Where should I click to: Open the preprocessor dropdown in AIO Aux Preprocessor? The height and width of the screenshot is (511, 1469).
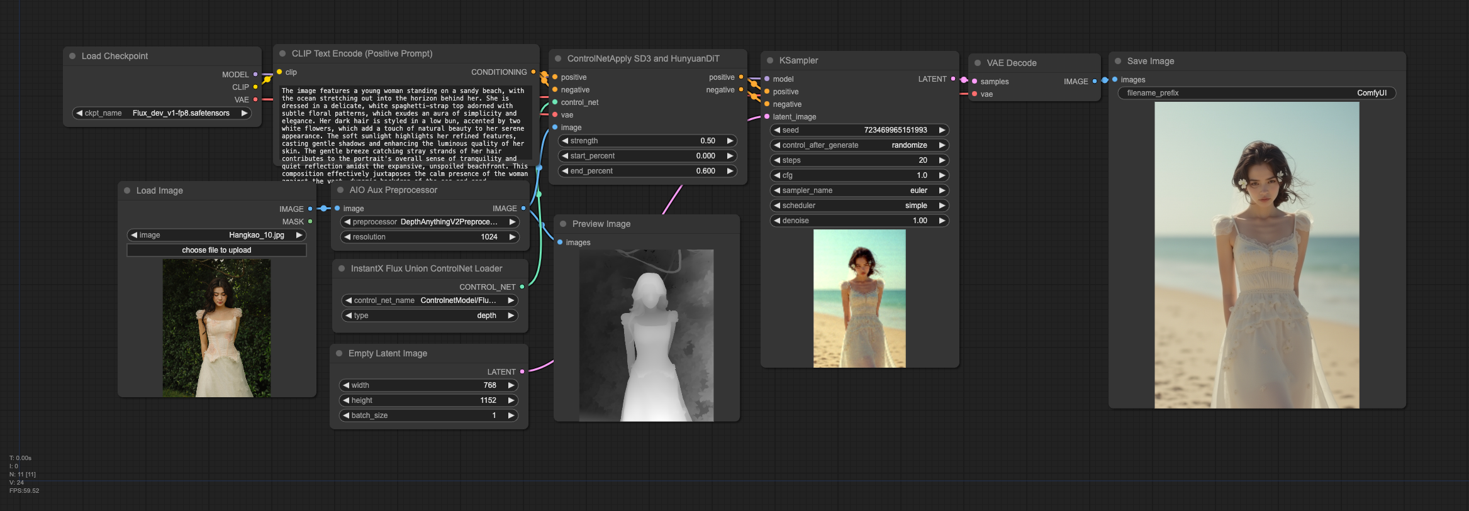(x=430, y=222)
